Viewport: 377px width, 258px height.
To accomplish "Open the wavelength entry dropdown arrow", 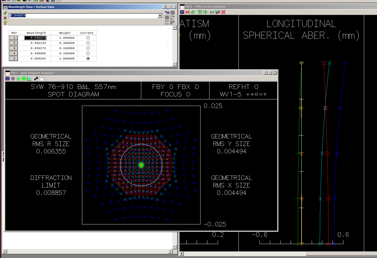I will point(160,16).
